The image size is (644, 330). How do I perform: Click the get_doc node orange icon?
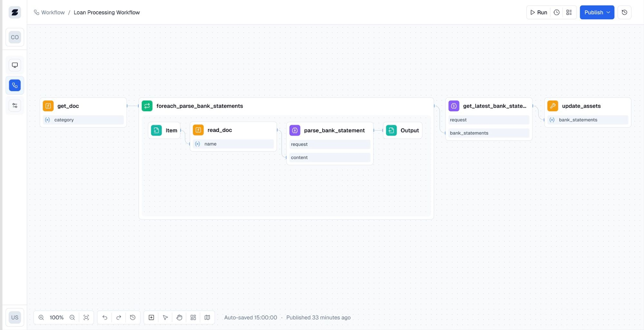48,106
